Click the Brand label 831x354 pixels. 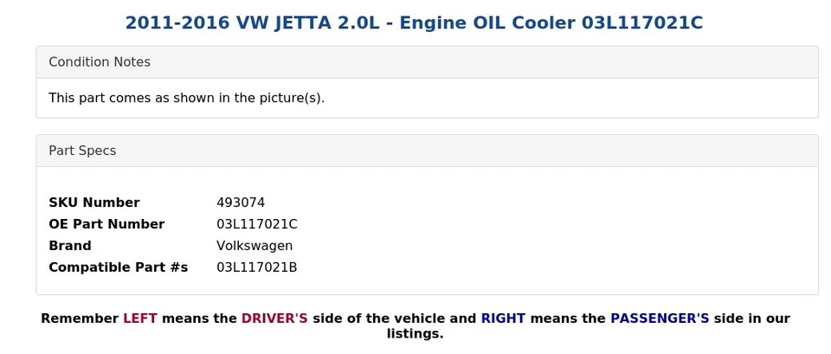point(70,246)
